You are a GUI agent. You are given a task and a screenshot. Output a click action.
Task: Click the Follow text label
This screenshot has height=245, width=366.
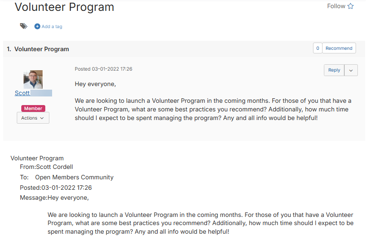[336, 6]
